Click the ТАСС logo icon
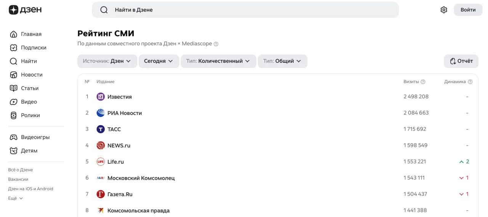Image resolution: width=488 pixels, height=217 pixels. pos(101,129)
